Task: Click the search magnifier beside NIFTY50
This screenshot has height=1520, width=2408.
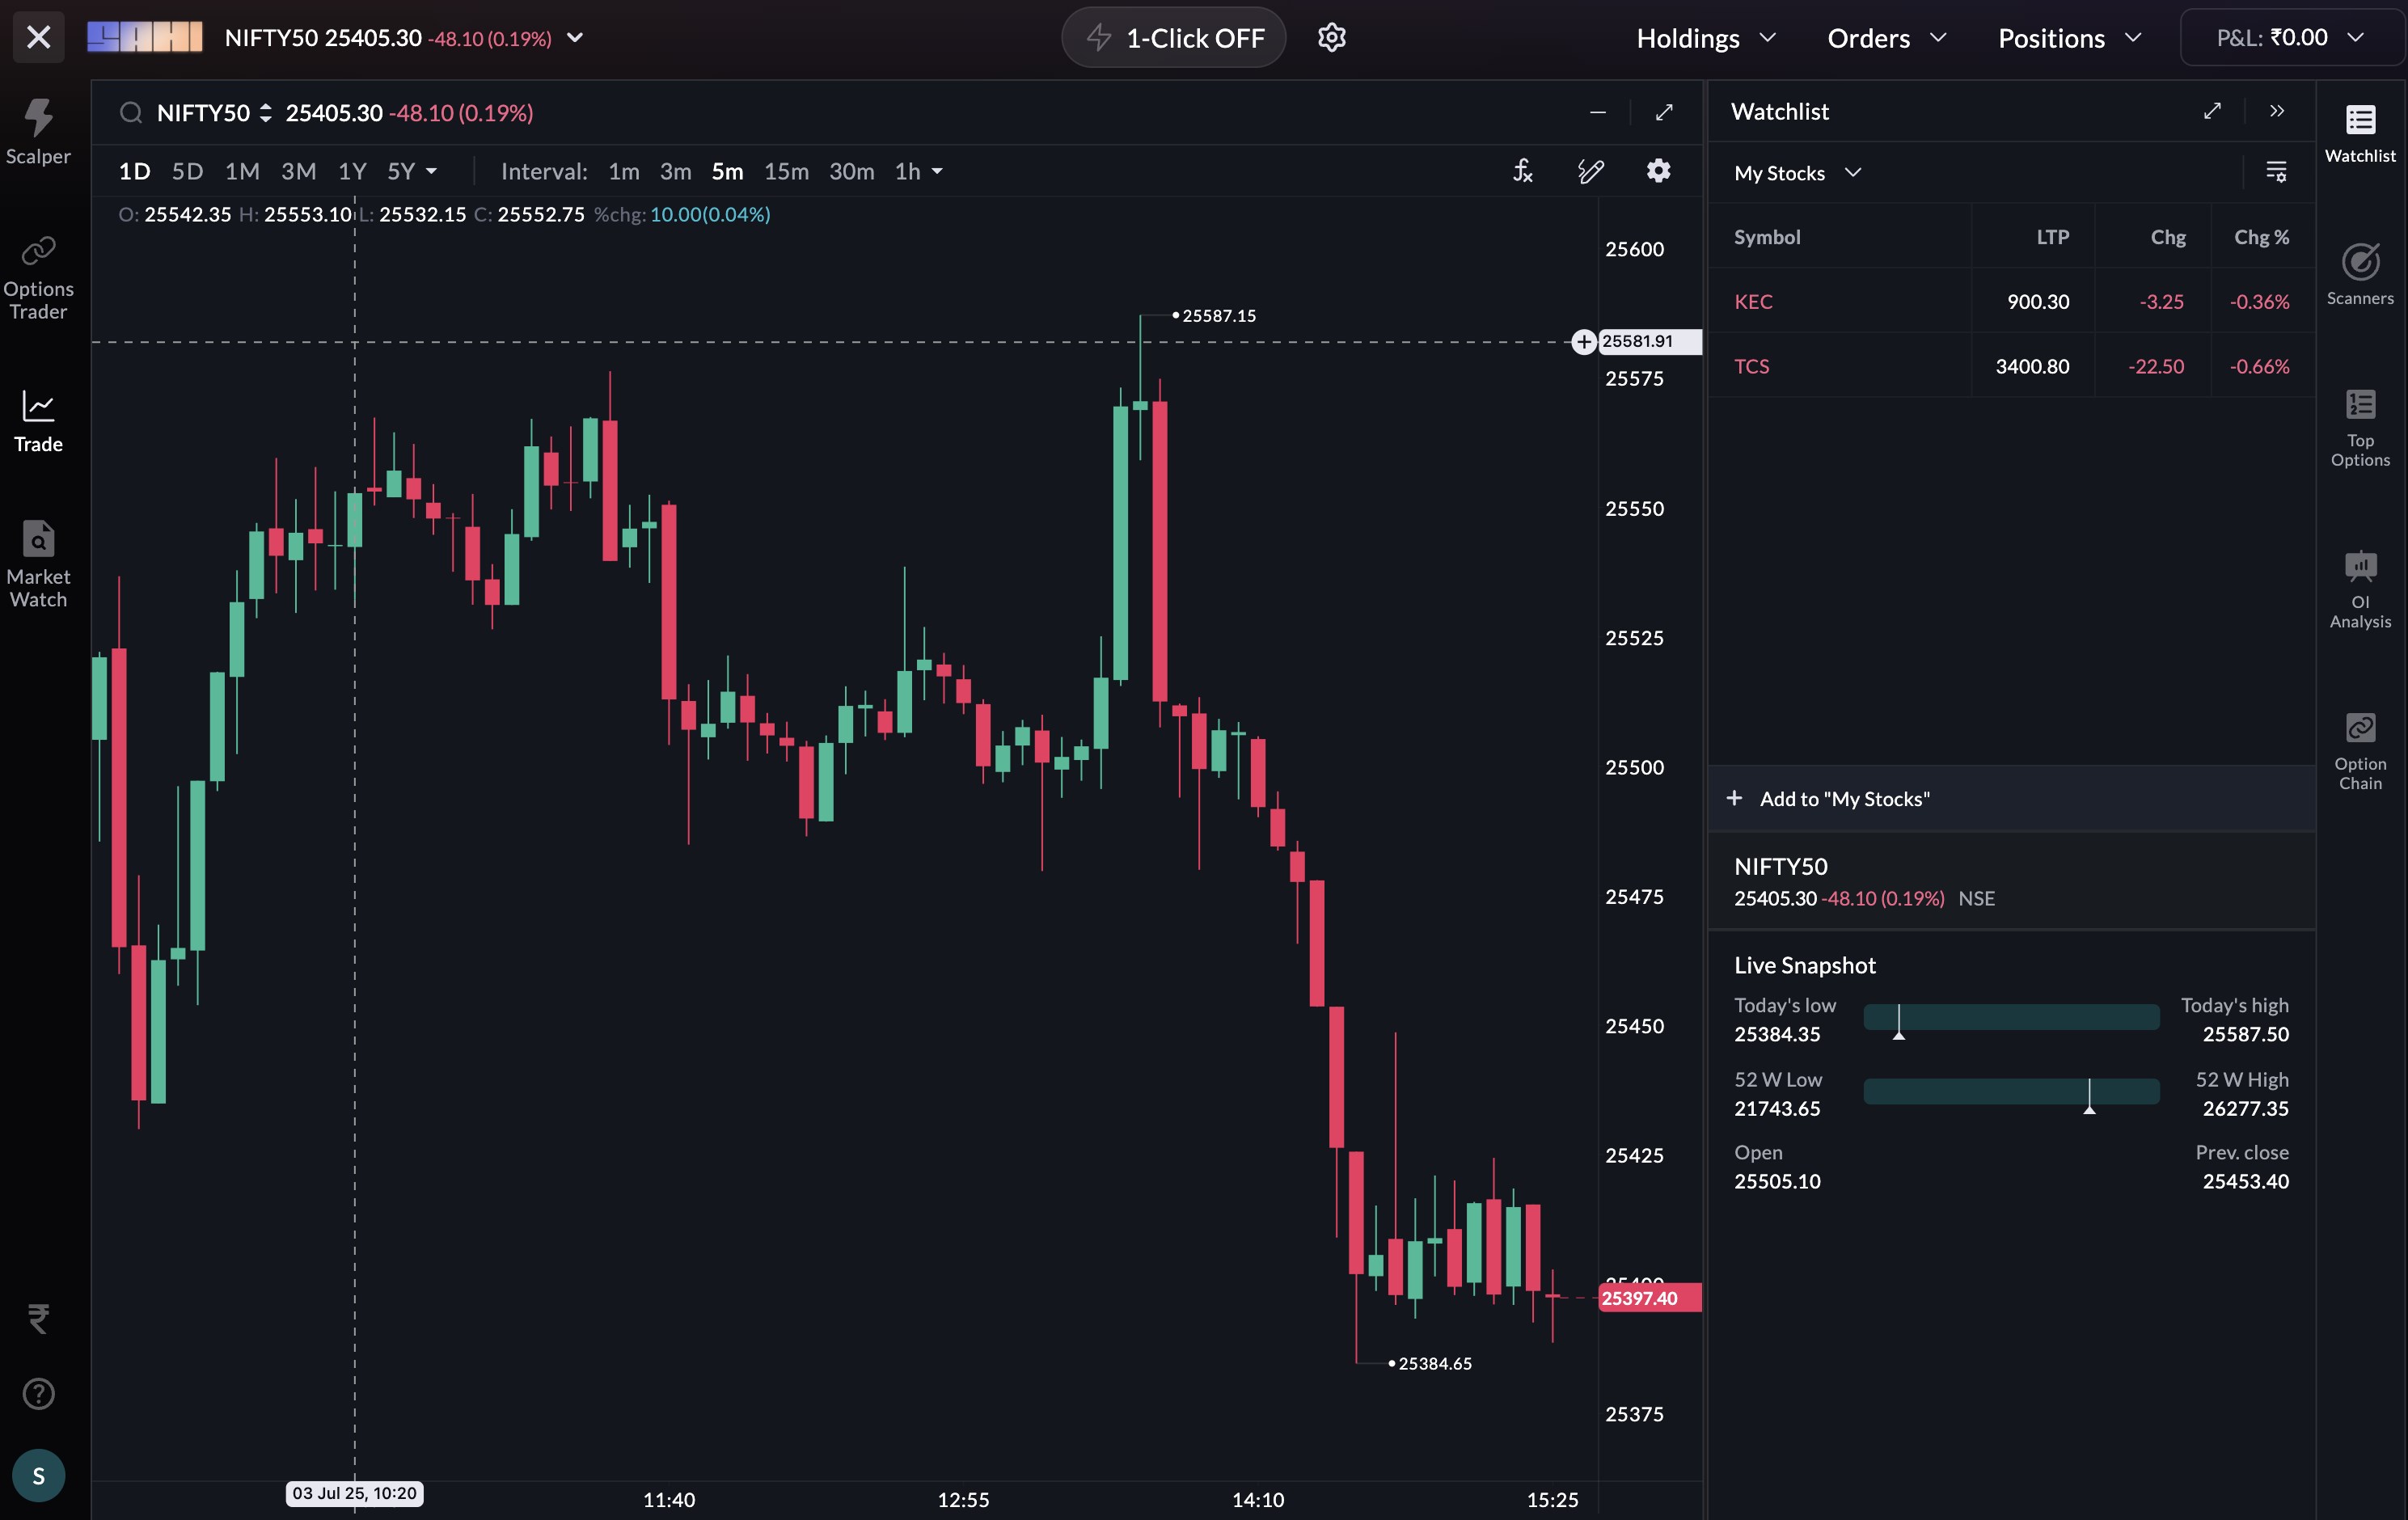Action: pyautogui.click(x=131, y=112)
